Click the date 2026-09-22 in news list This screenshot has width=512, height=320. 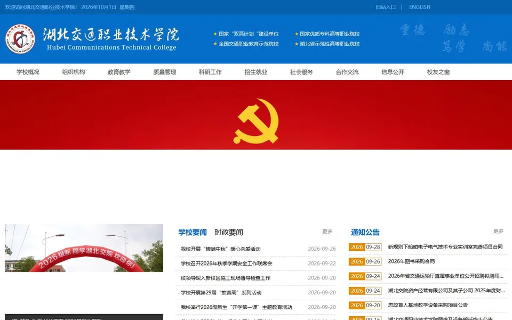322,263
